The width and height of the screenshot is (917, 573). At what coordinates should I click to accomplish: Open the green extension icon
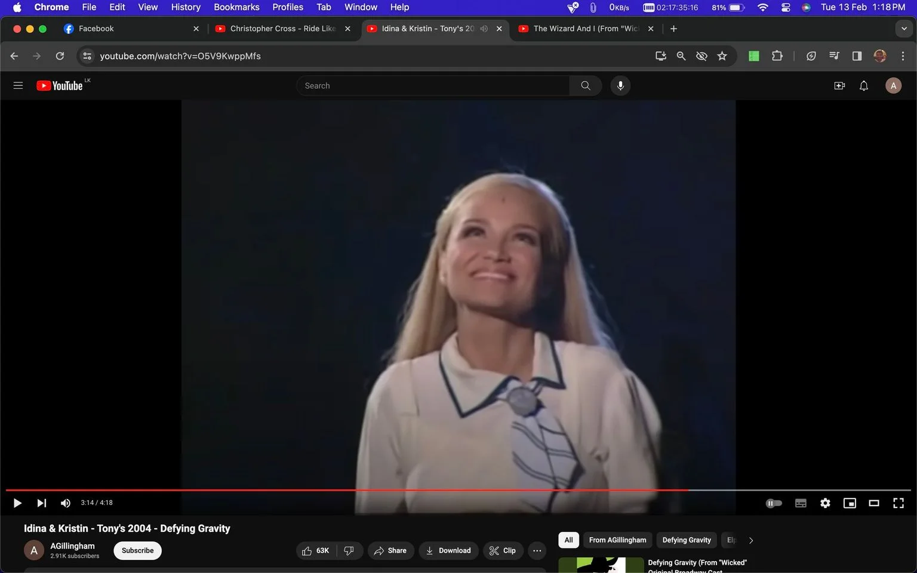(x=754, y=56)
